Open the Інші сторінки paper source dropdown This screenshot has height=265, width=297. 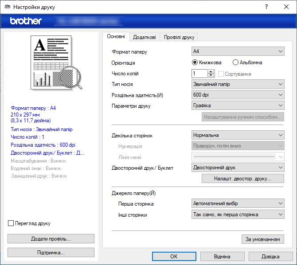(x=238, y=214)
